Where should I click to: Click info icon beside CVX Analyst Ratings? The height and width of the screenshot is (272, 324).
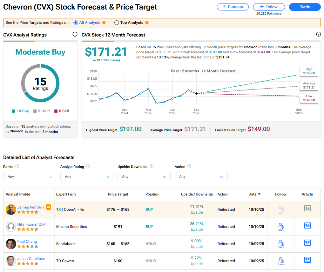tap(75, 34)
